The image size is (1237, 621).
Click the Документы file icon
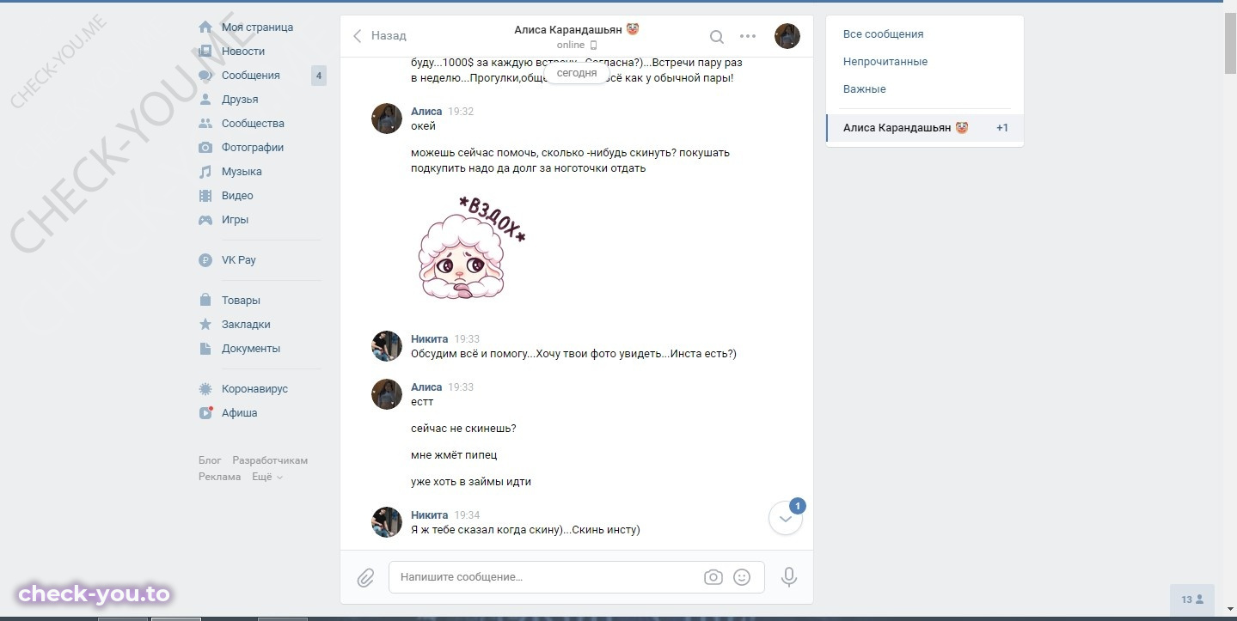(205, 349)
